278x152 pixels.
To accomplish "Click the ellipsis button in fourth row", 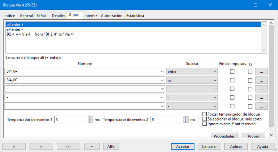I will (x=261, y=98).
